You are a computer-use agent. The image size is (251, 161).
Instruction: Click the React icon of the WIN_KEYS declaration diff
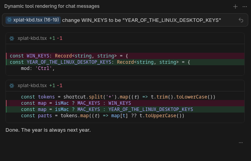[12, 38]
